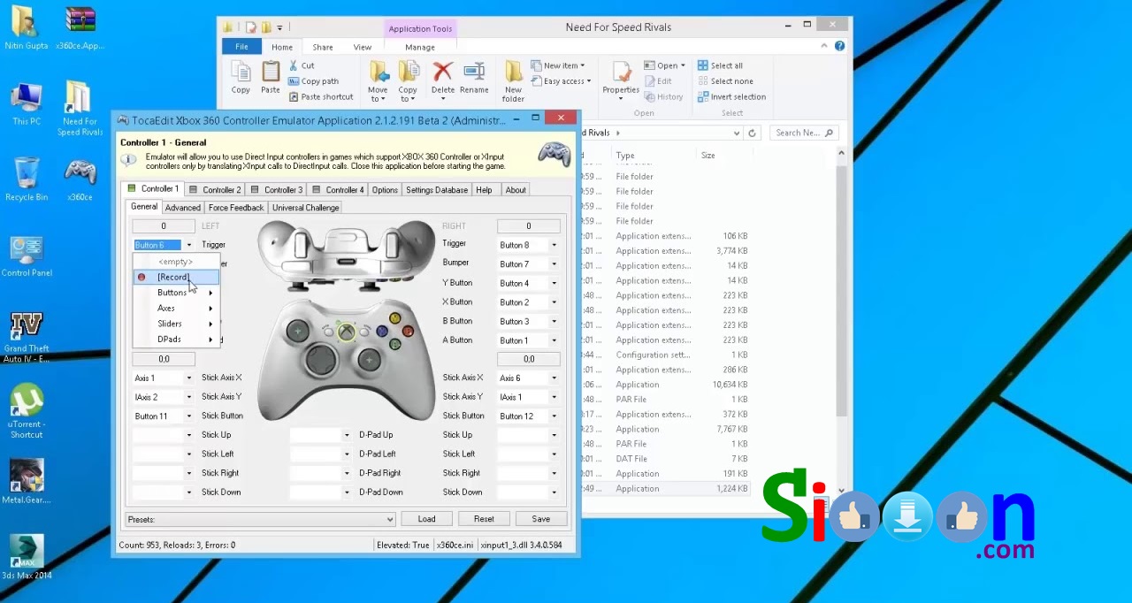Click the gamepad icon in emulator header

555,154
